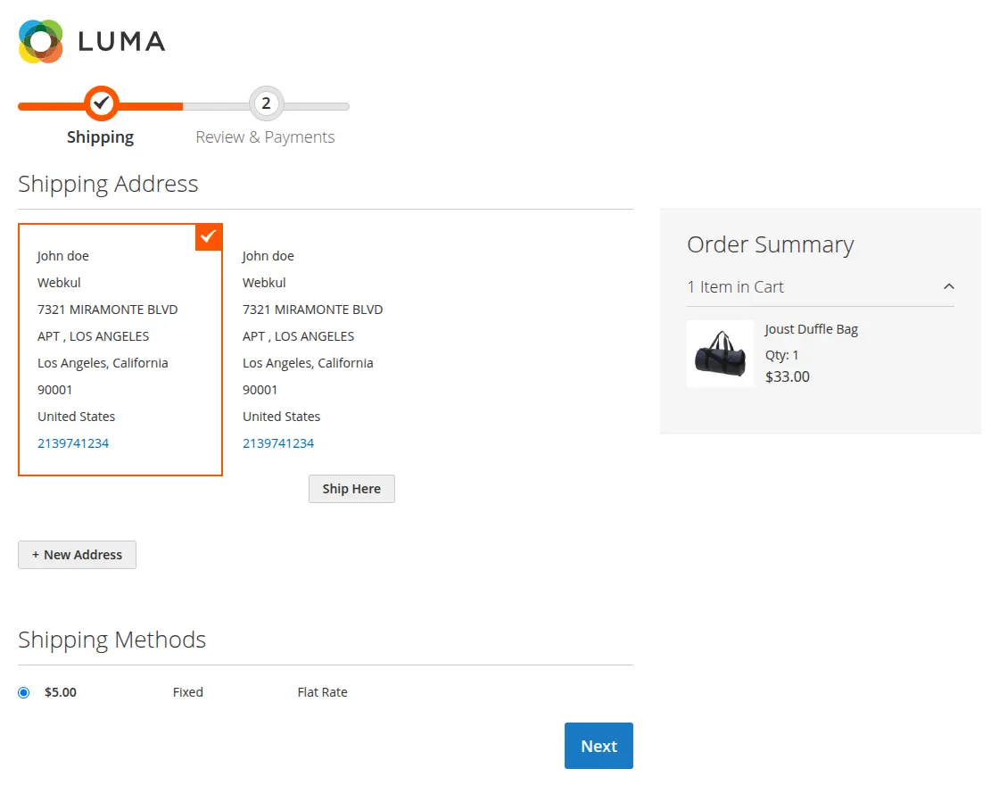999x785 pixels.
Task: Click the 1 Item in Cart heading
Action: pos(735,286)
